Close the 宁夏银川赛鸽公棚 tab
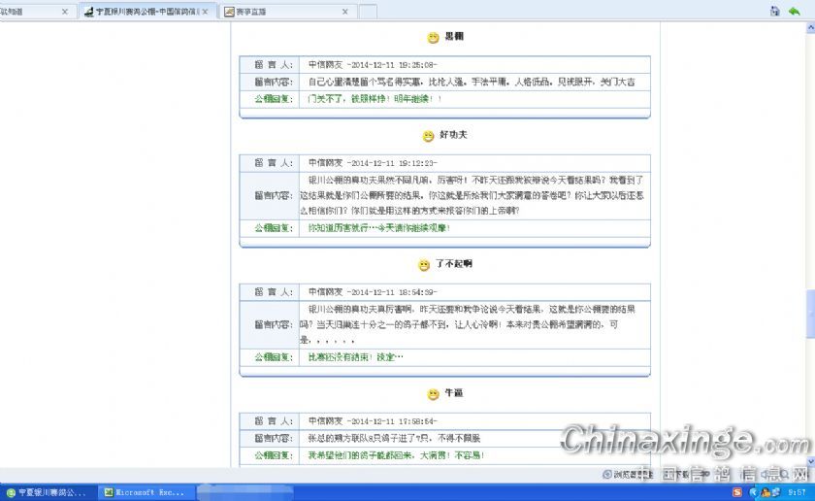 coord(205,12)
